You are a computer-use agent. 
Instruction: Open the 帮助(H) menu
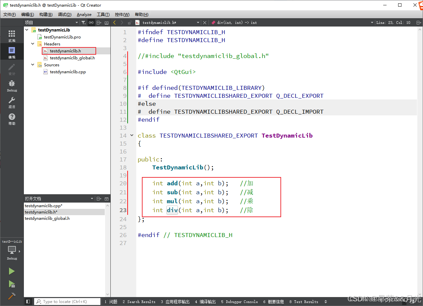[x=142, y=15]
